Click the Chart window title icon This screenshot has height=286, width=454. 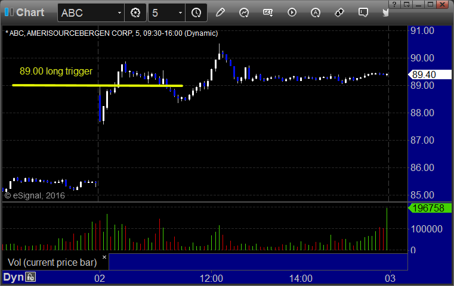click(9, 12)
